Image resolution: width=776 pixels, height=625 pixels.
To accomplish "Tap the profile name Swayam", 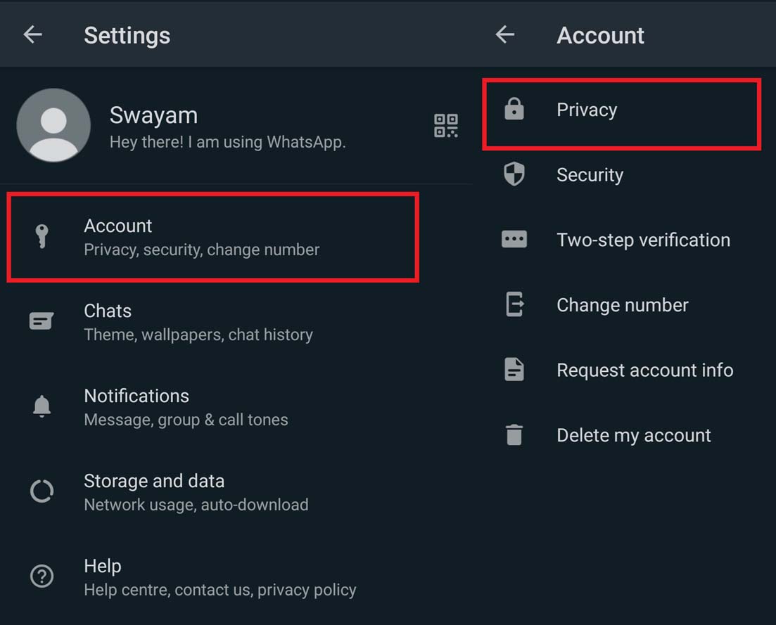I will pos(153,116).
